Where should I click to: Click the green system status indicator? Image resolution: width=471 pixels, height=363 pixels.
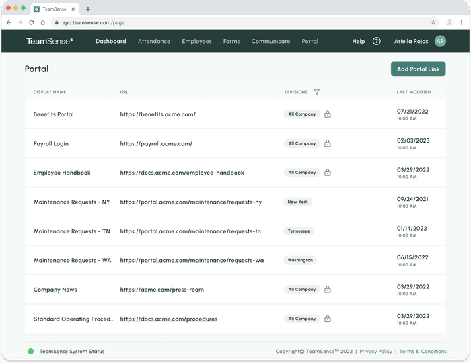point(31,352)
